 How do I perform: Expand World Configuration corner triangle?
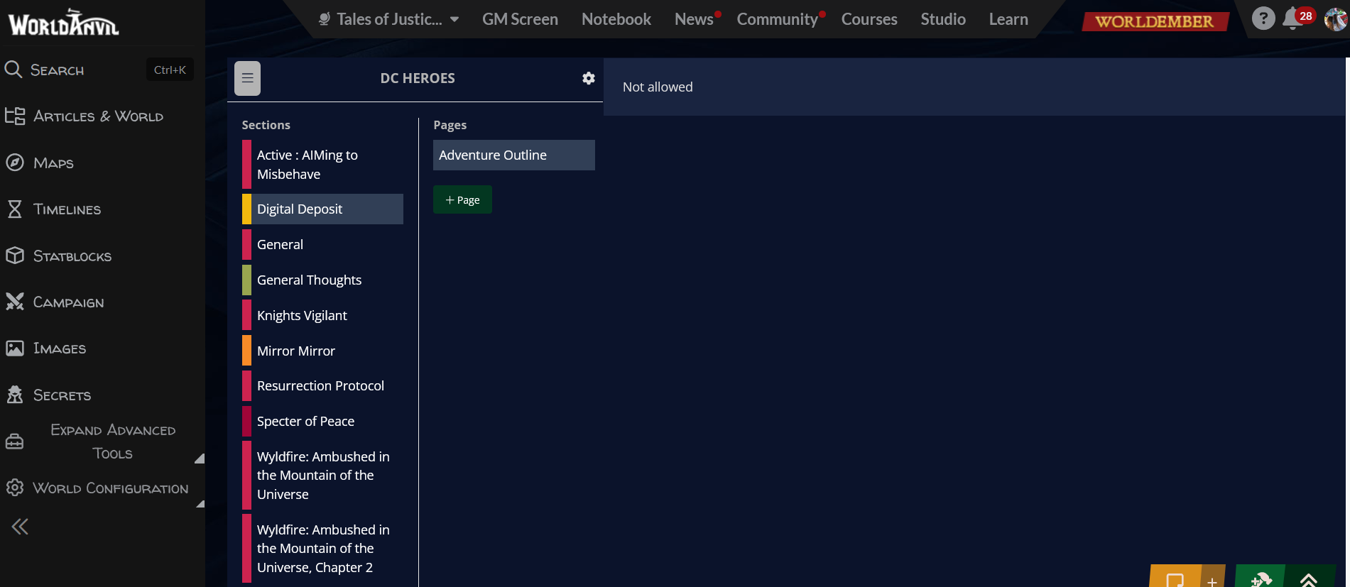(x=200, y=504)
